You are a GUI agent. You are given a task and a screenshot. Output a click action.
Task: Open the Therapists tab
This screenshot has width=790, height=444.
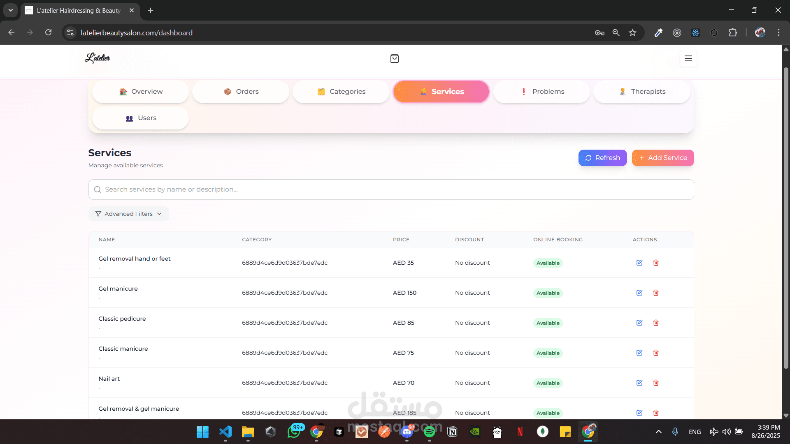pos(642,92)
